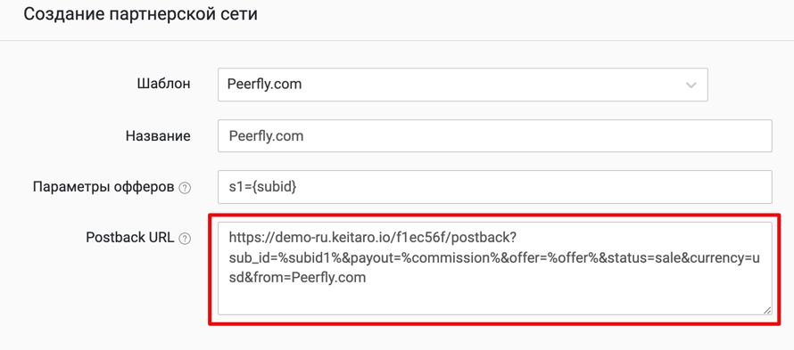Click the Параметры офферов label text

click(x=104, y=187)
